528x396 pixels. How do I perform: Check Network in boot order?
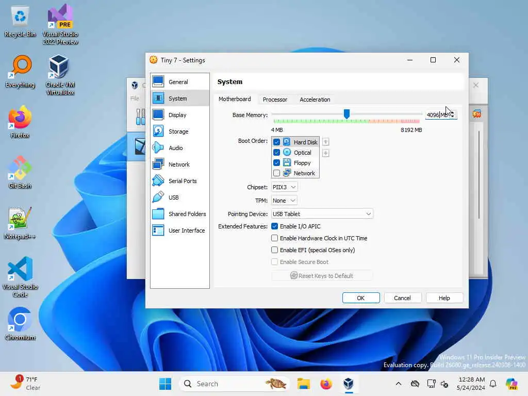point(276,173)
